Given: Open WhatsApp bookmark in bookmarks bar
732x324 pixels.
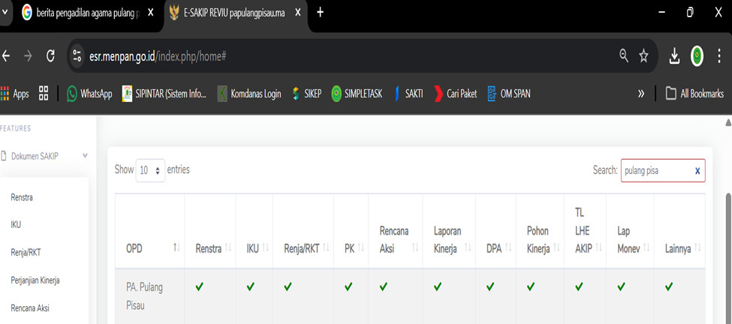Looking at the screenshot, I should pos(89,94).
